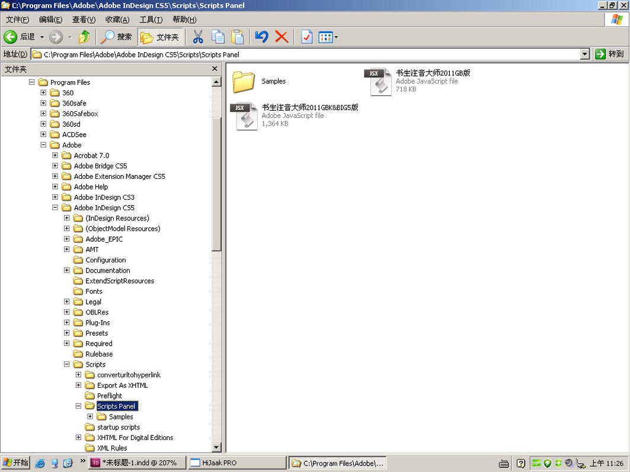Image resolution: width=630 pixels, height=472 pixels.
Task: Open the 工具(T) menu
Action: point(151,20)
